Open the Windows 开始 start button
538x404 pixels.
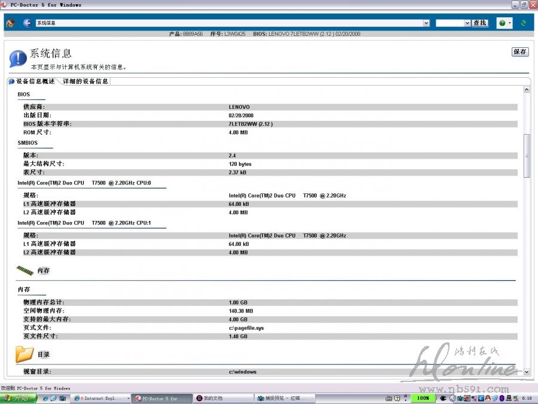coord(19,399)
